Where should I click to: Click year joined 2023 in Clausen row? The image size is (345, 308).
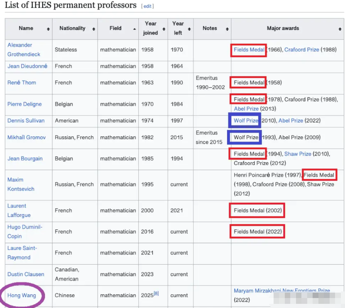point(147,274)
